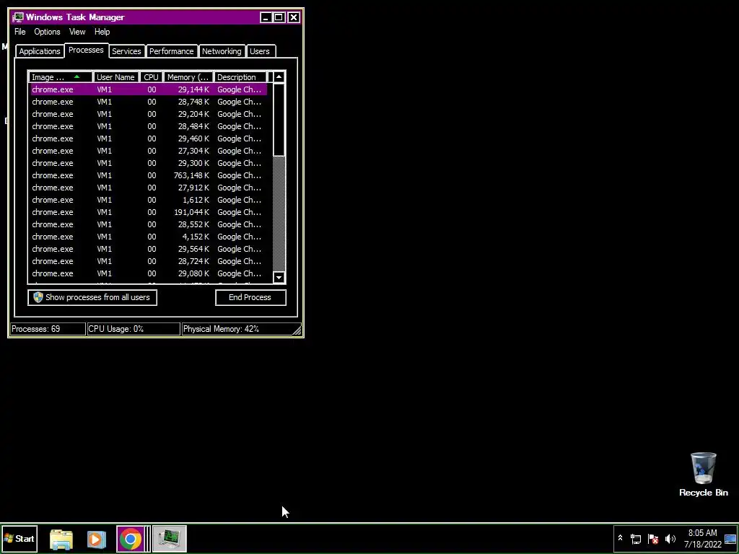Select chrome.exe process using 1,612 K
This screenshot has width=739, height=554.
click(149, 200)
